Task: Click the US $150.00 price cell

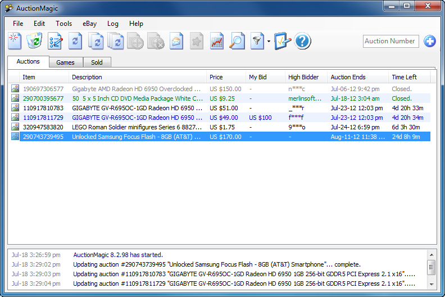Action: tap(225, 89)
